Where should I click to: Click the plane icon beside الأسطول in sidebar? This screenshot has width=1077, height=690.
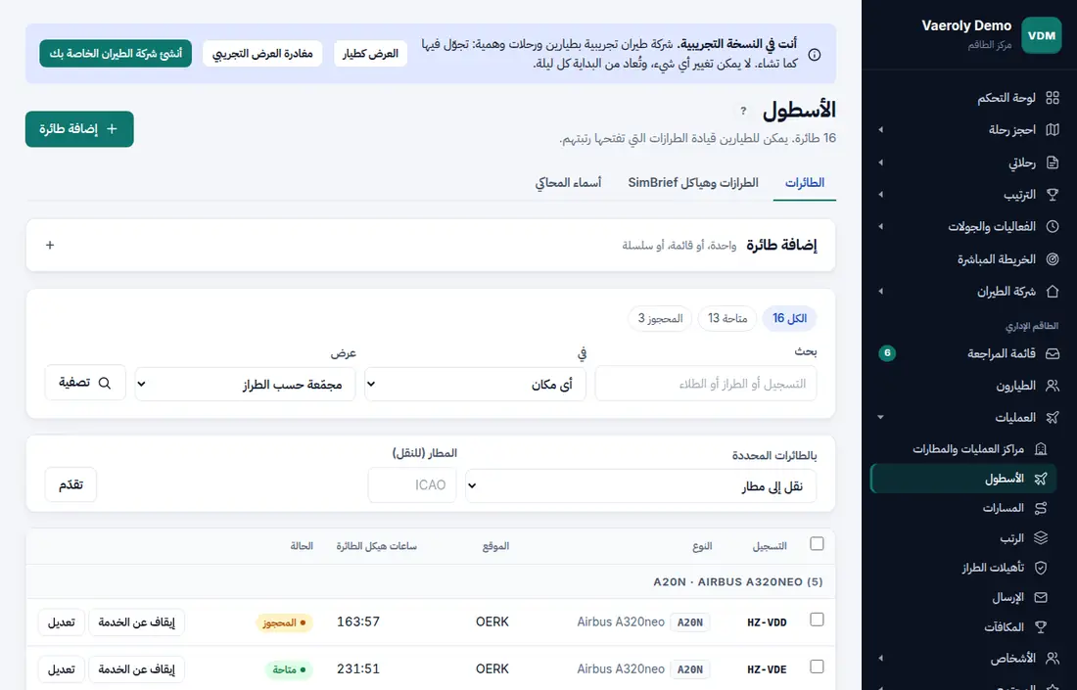pos(1041,479)
